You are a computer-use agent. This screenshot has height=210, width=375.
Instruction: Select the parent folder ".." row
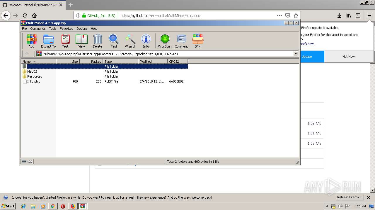(105, 66)
